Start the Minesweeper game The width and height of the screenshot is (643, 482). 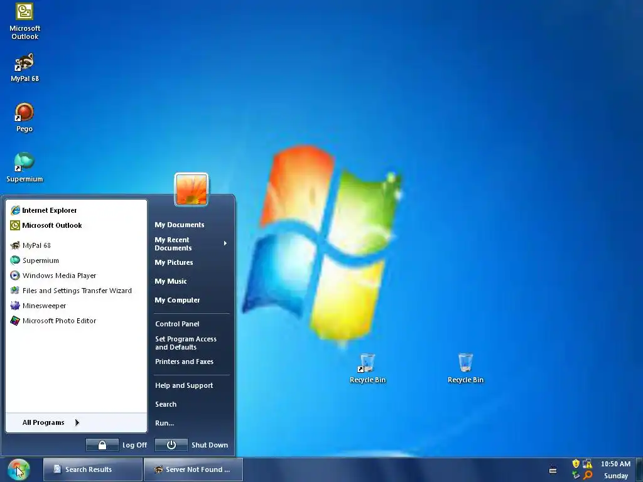click(76, 306)
